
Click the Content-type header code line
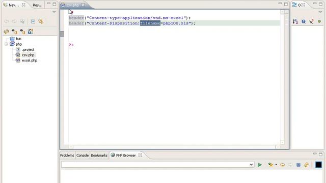click(130, 18)
